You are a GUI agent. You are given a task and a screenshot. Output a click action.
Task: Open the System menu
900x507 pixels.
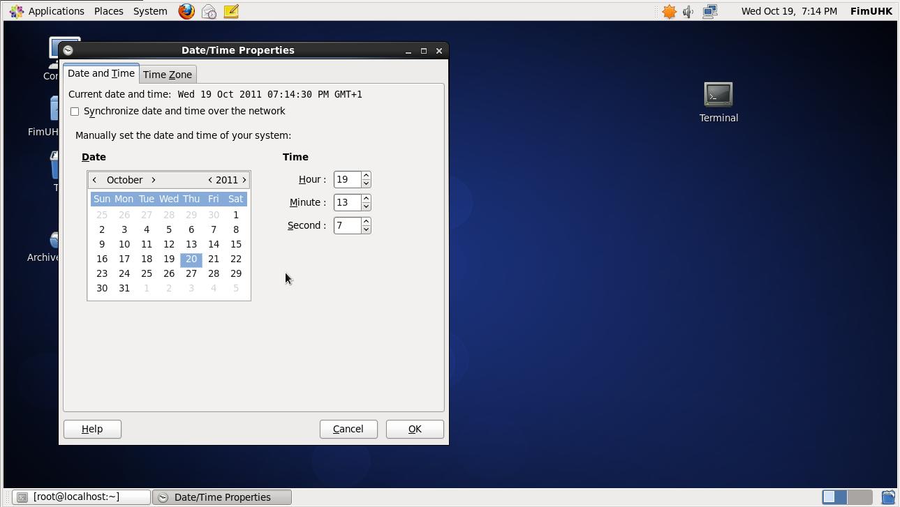click(x=150, y=11)
